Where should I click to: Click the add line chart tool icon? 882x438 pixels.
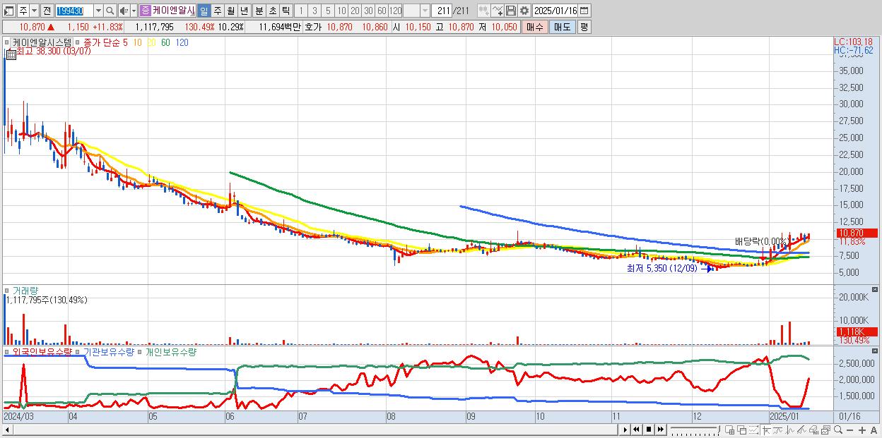click(498, 11)
